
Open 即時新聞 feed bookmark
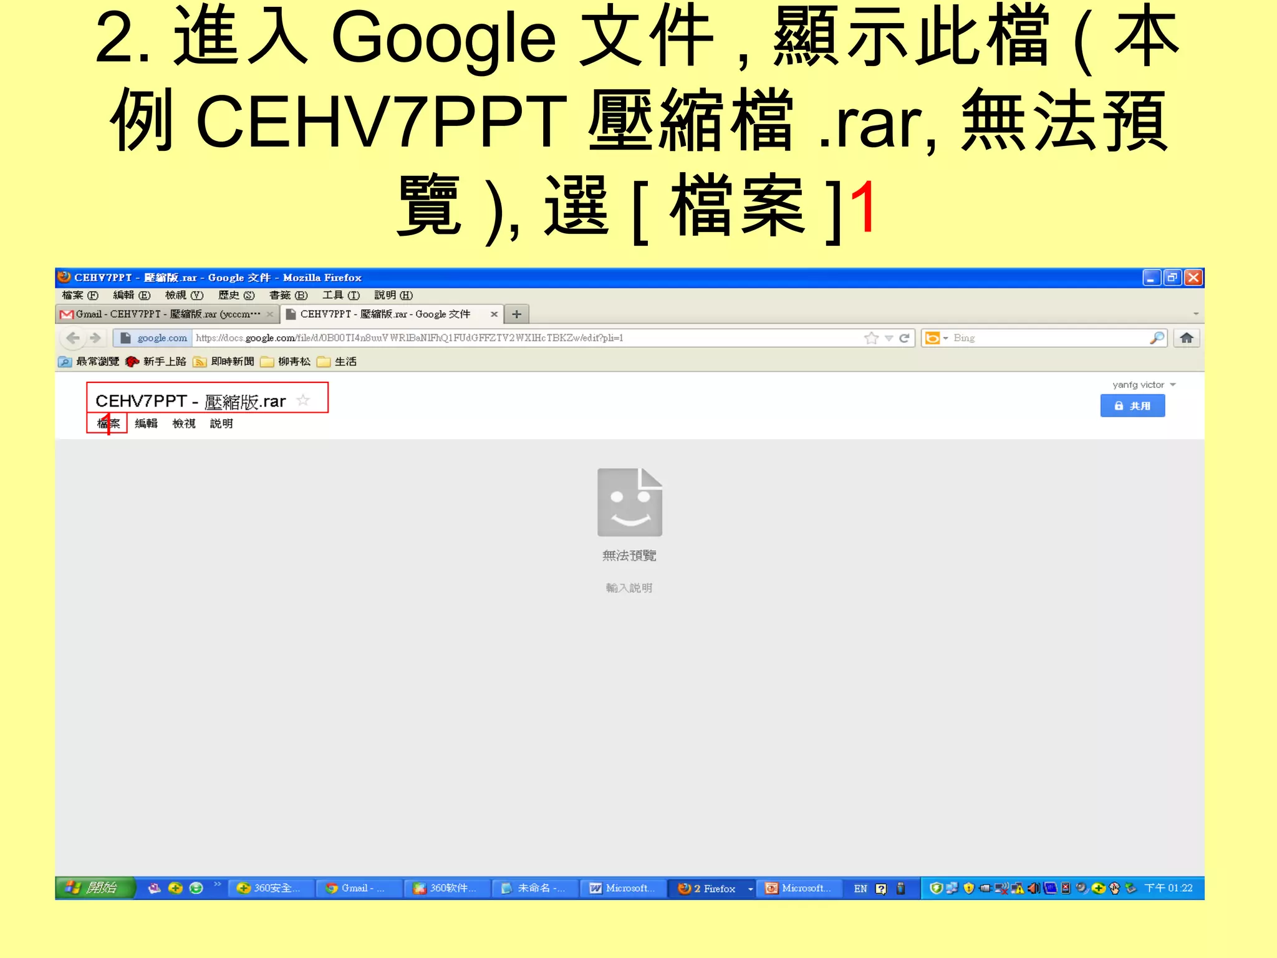(224, 362)
